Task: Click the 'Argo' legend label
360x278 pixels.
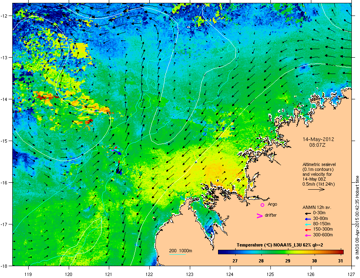Action: coord(272,204)
